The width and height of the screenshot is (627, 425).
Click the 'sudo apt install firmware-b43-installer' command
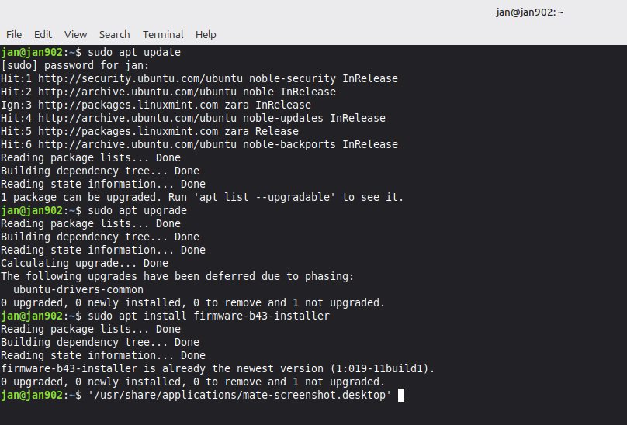[209, 316]
